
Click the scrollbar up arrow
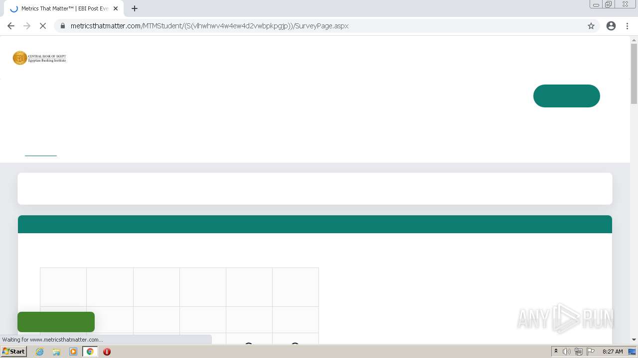[x=634, y=39]
